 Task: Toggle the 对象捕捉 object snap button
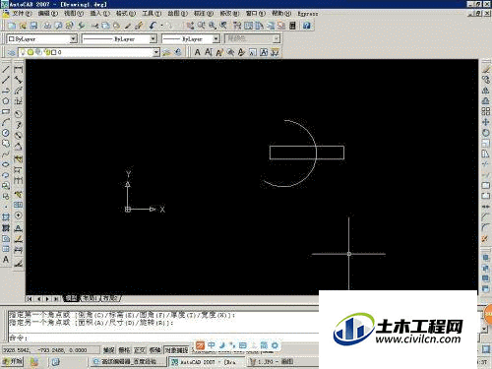point(176,350)
